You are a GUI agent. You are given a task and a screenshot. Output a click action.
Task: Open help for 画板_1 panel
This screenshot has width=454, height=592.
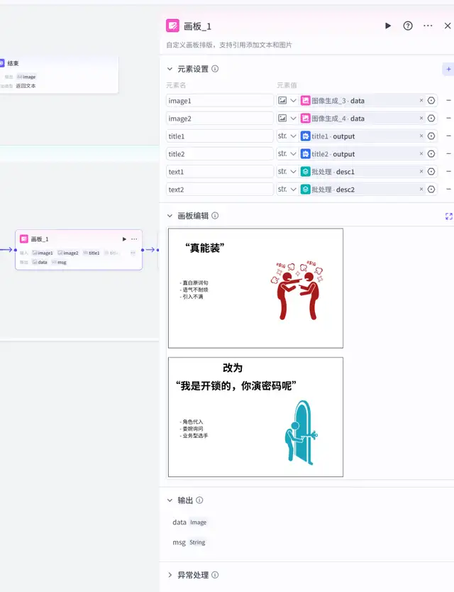click(x=408, y=26)
